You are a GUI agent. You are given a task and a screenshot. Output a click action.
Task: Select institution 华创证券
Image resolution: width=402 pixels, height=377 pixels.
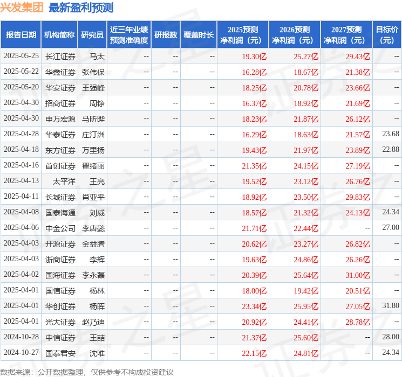tap(60, 306)
